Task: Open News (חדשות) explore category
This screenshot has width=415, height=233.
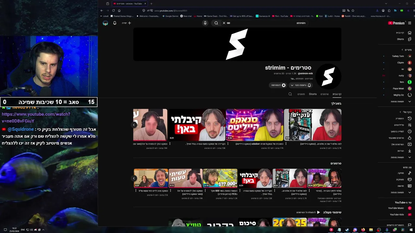Action: click(404, 186)
